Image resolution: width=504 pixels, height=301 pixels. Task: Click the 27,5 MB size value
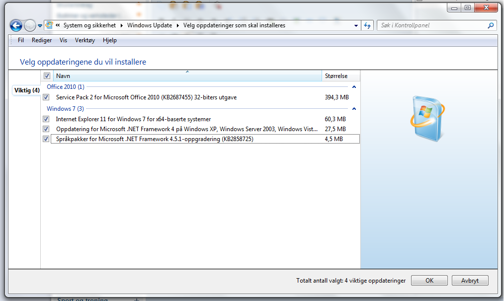click(x=335, y=129)
